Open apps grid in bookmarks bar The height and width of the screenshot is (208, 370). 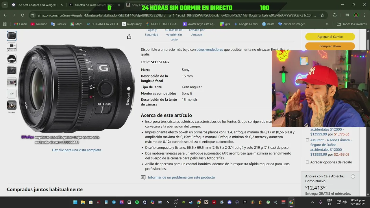click(x=5, y=24)
